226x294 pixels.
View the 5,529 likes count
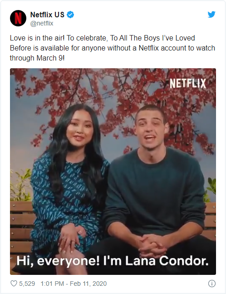point(27,284)
